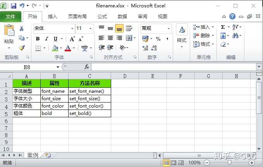Screen dimensions: 263x167
Task: Toggle wrap text button
Action: coord(129,28)
